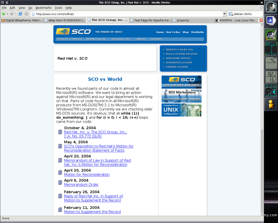Open the UNIX instead of Linux banner

181,110
